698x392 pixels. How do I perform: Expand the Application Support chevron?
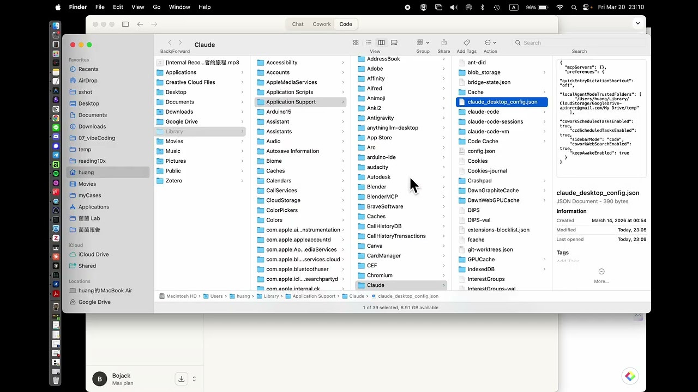[343, 102]
